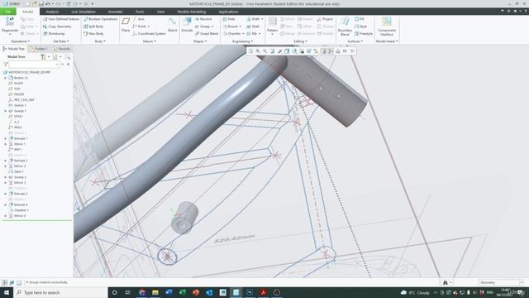
Task: Expand the Body group dropdown
Action: coord(100,41)
